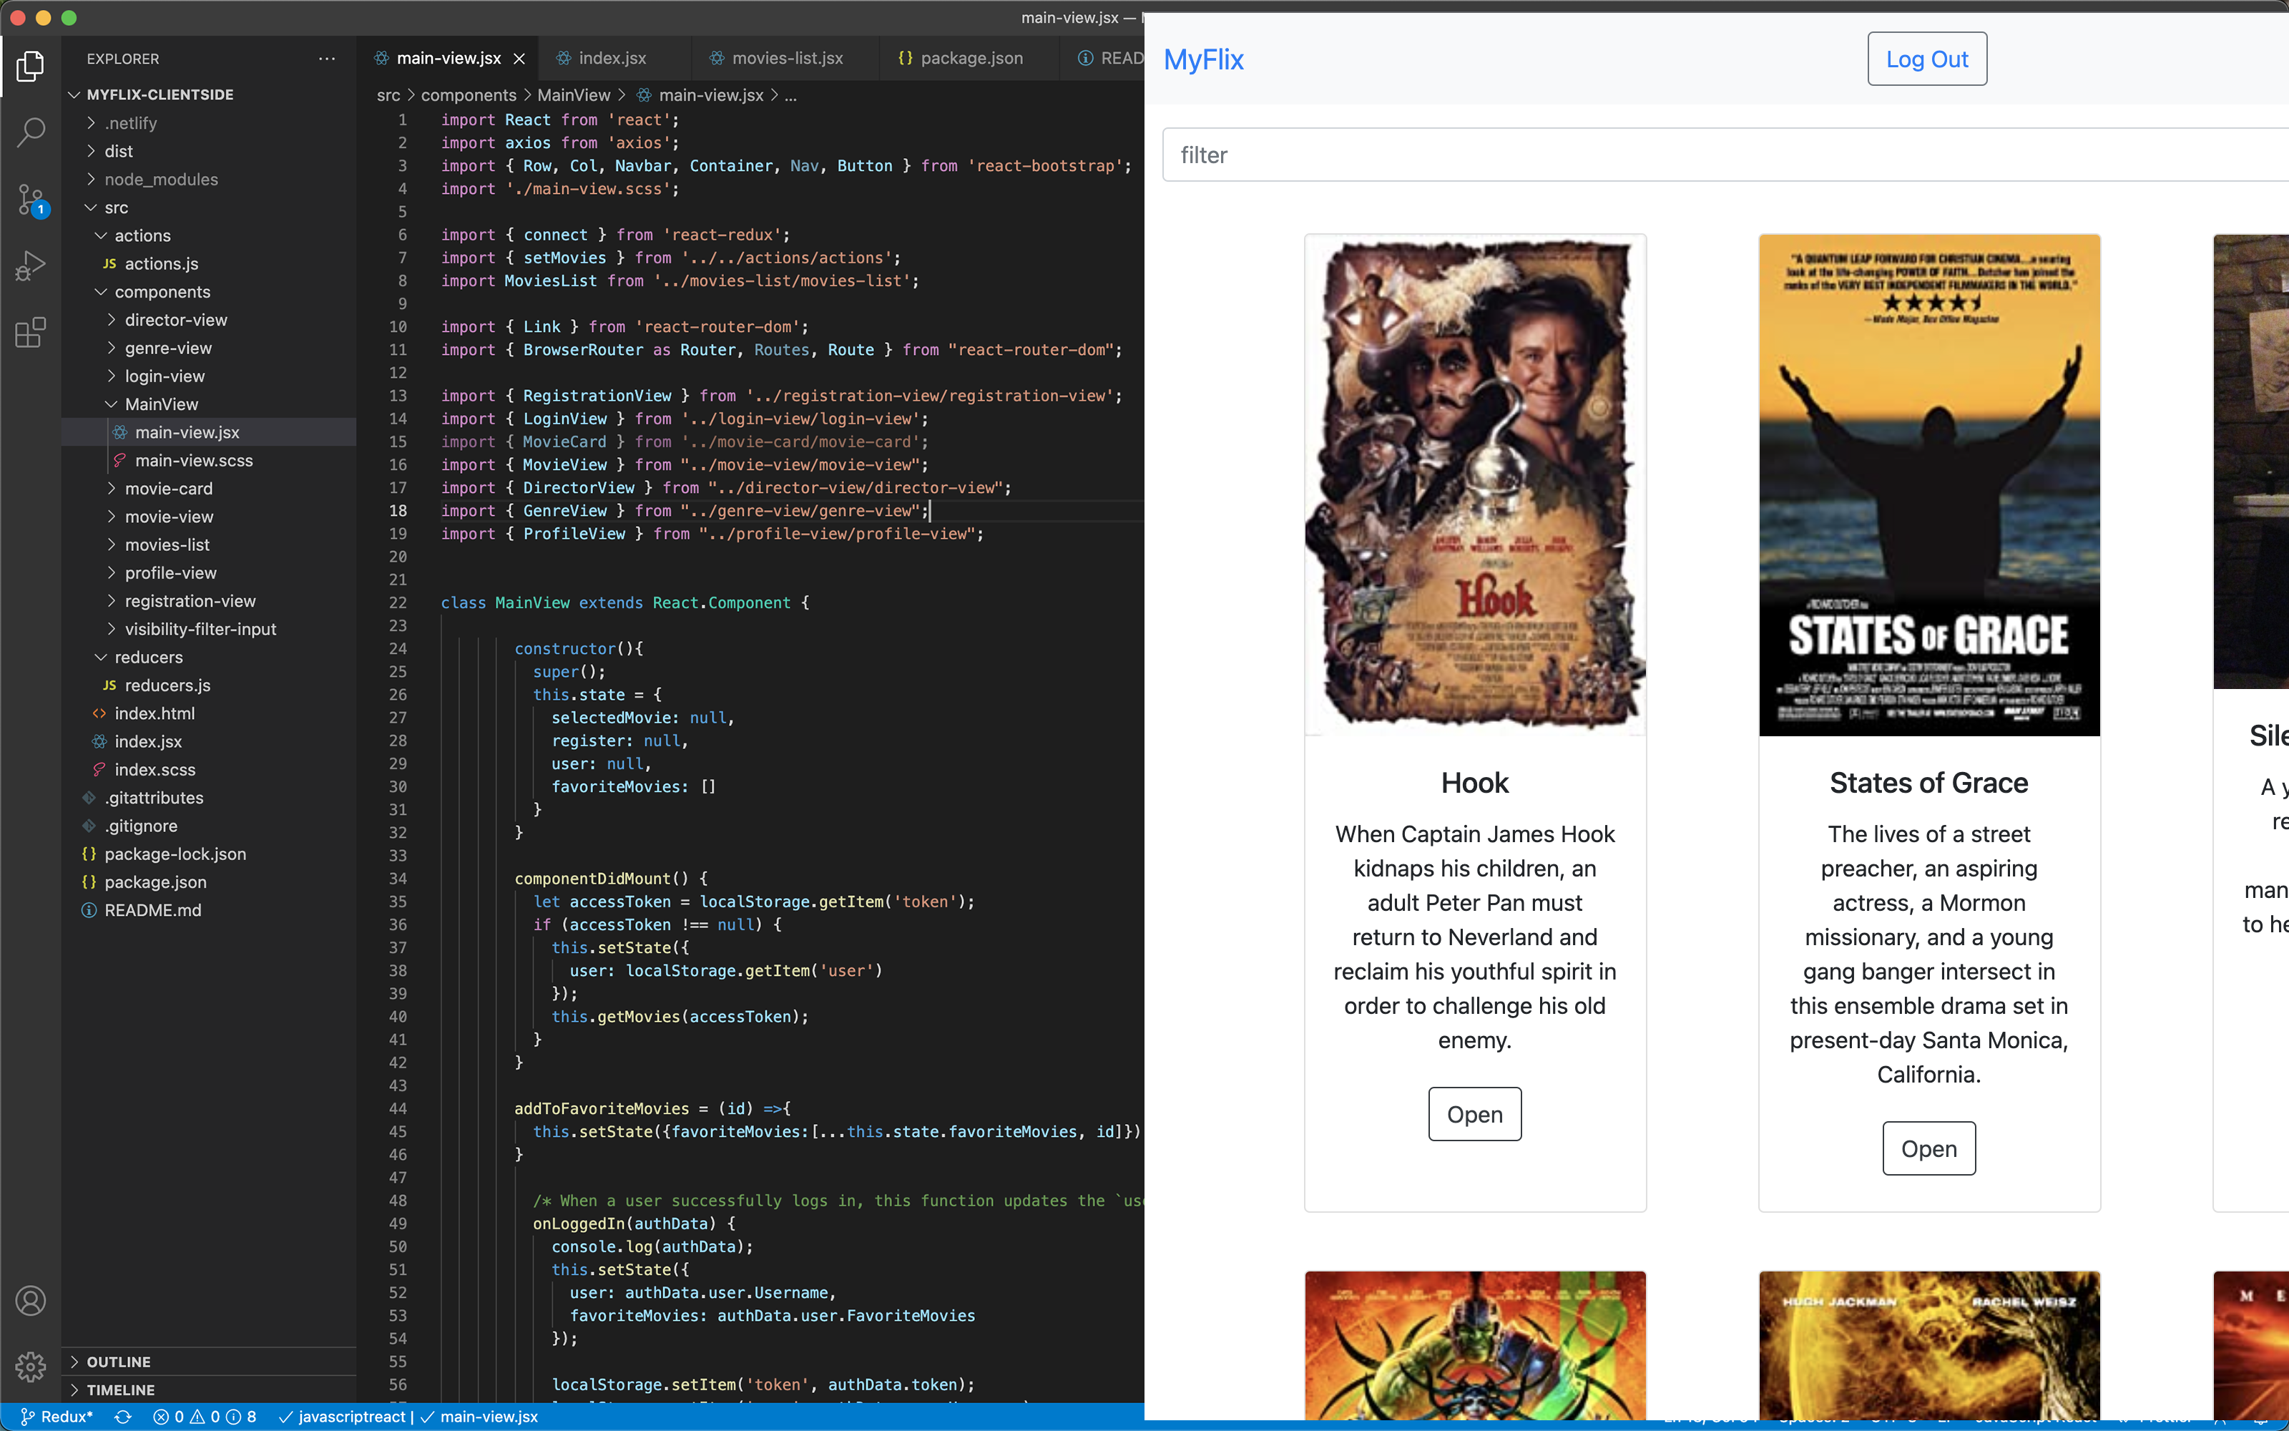Collapse the src folder

91,207
